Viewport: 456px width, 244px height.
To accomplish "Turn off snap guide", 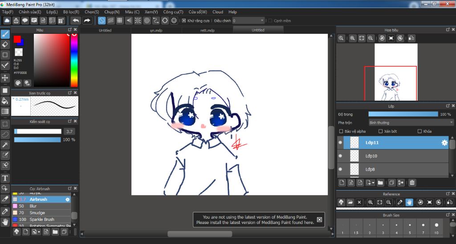I will pos(102,20).
